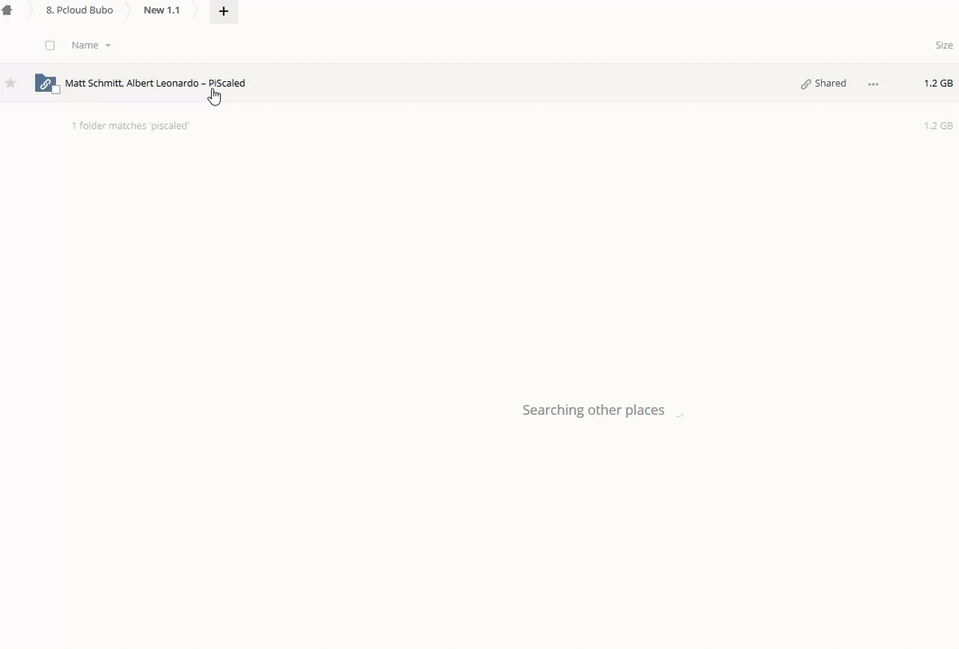Tick the select-all checkbox in header
The image size is (959, 649).
pyautogui.click(x=50, y=45)
